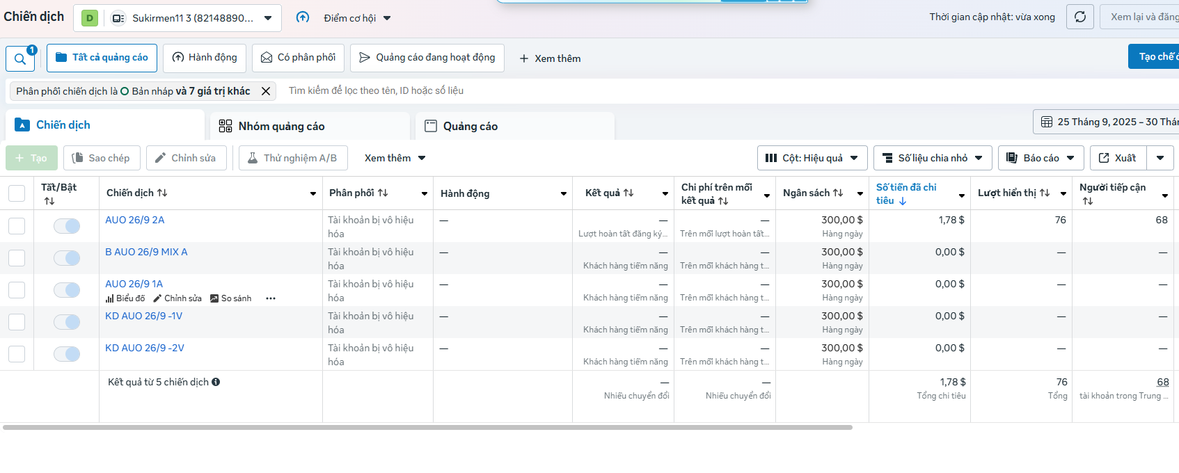Click the Thử nghiệm A/B button
Viewport: 1179px width, 473px height.
[x=292, y=158]
